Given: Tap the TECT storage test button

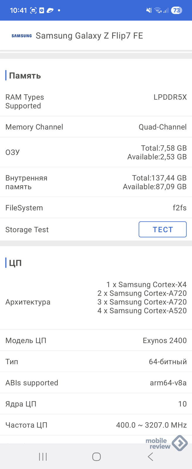Looking at the screenshot, I should [162, 229].
